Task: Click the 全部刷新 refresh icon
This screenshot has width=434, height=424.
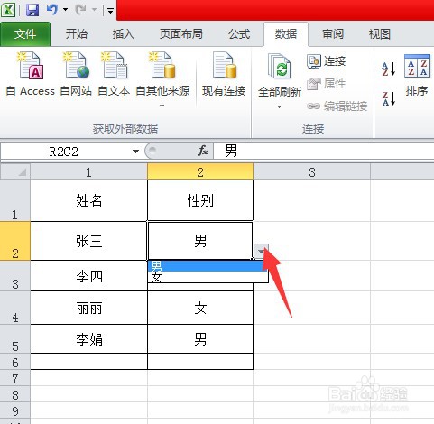Action: tap(280, 67)
